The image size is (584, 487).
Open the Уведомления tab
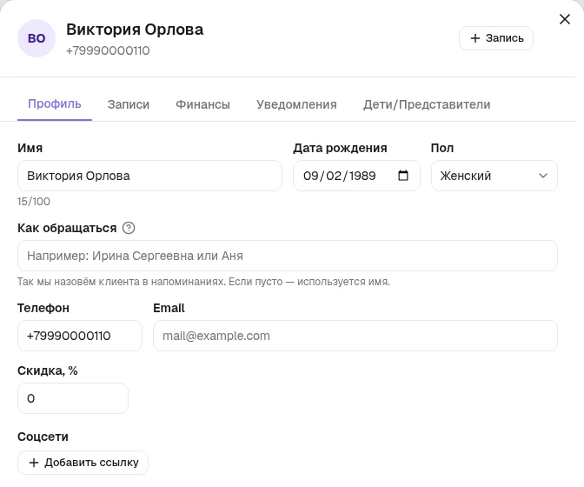pyautogui.click(x=296, y=104)
